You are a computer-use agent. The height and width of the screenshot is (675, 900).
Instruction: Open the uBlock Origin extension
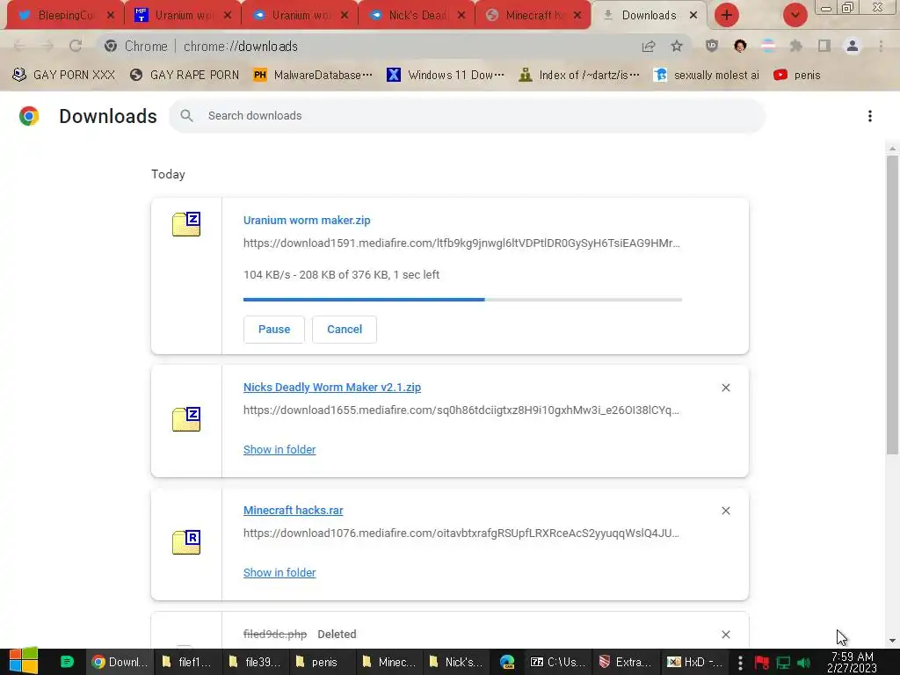[x=712, y=46]
